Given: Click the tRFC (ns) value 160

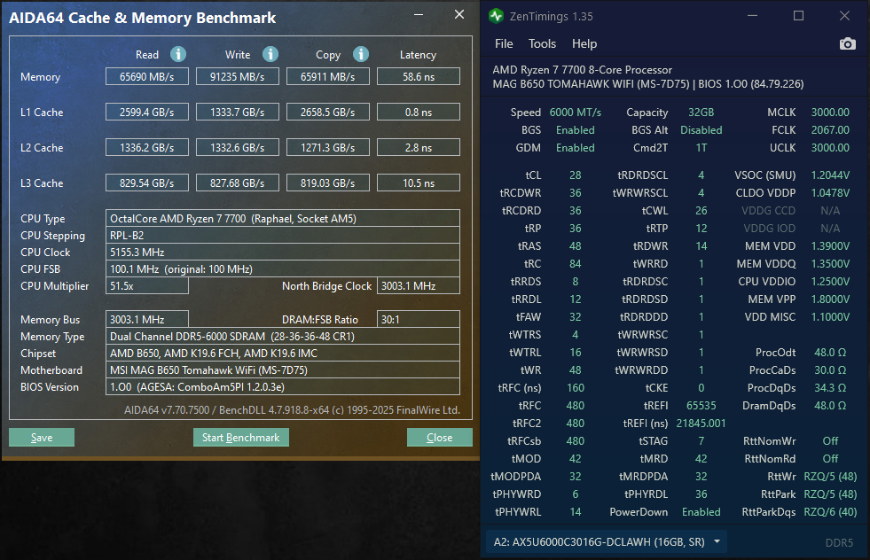Looking at the screenshot, I should pos(576,387).
